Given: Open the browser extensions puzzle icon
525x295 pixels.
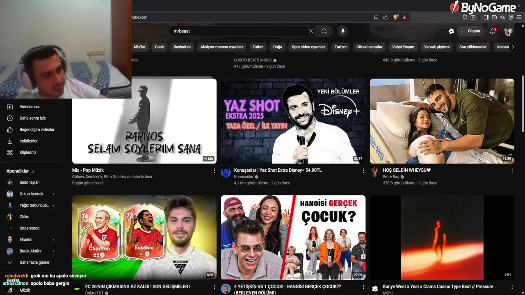Looking at the screenshot, I should point(465,17).
